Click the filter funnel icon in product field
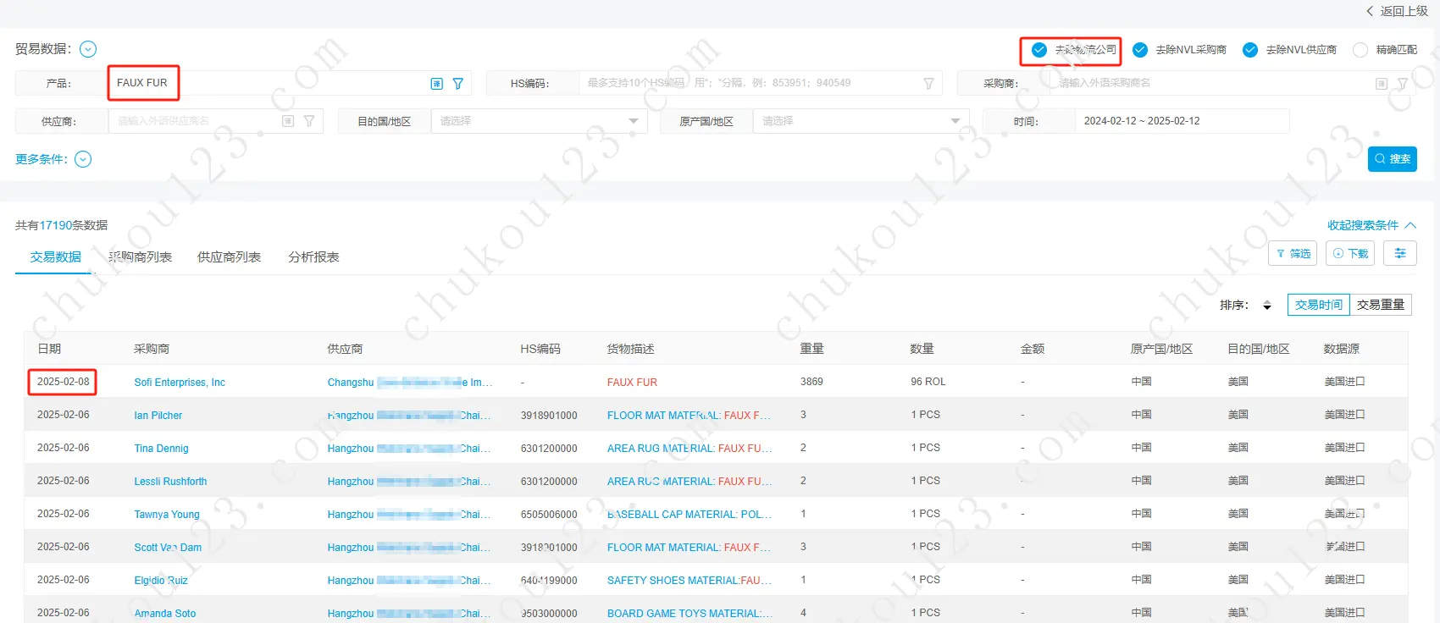This screenshot has width=1440, height=623. tap(458, 84)
